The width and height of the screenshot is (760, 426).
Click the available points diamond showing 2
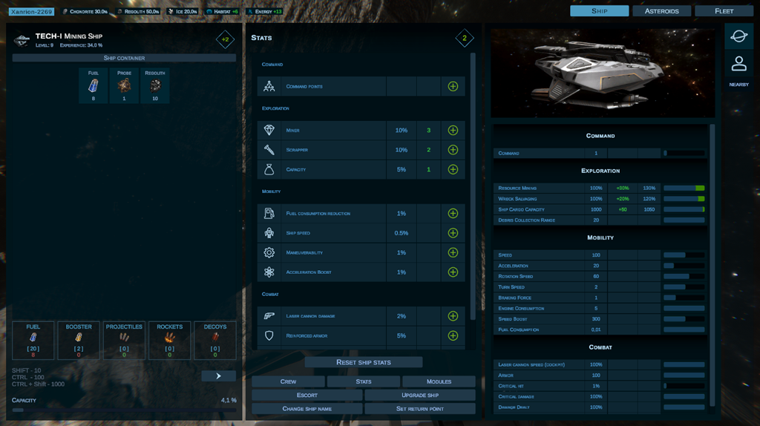[x=465, y=38]
